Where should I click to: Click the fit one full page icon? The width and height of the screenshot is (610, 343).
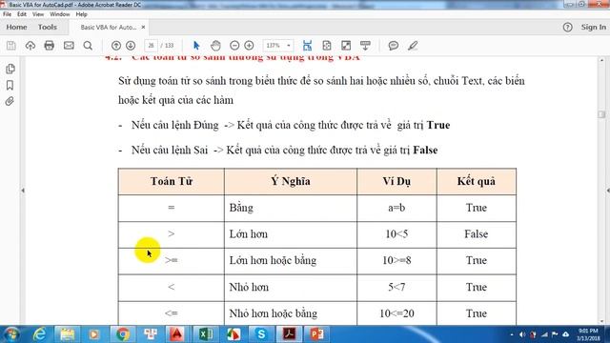click(327, 46)
